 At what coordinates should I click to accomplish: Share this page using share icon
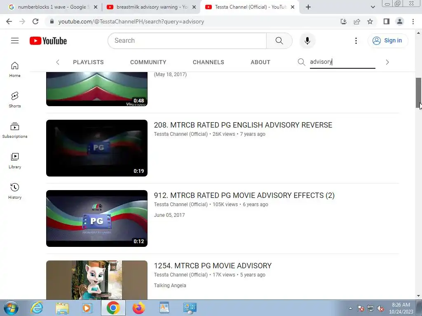click(357, 21)
